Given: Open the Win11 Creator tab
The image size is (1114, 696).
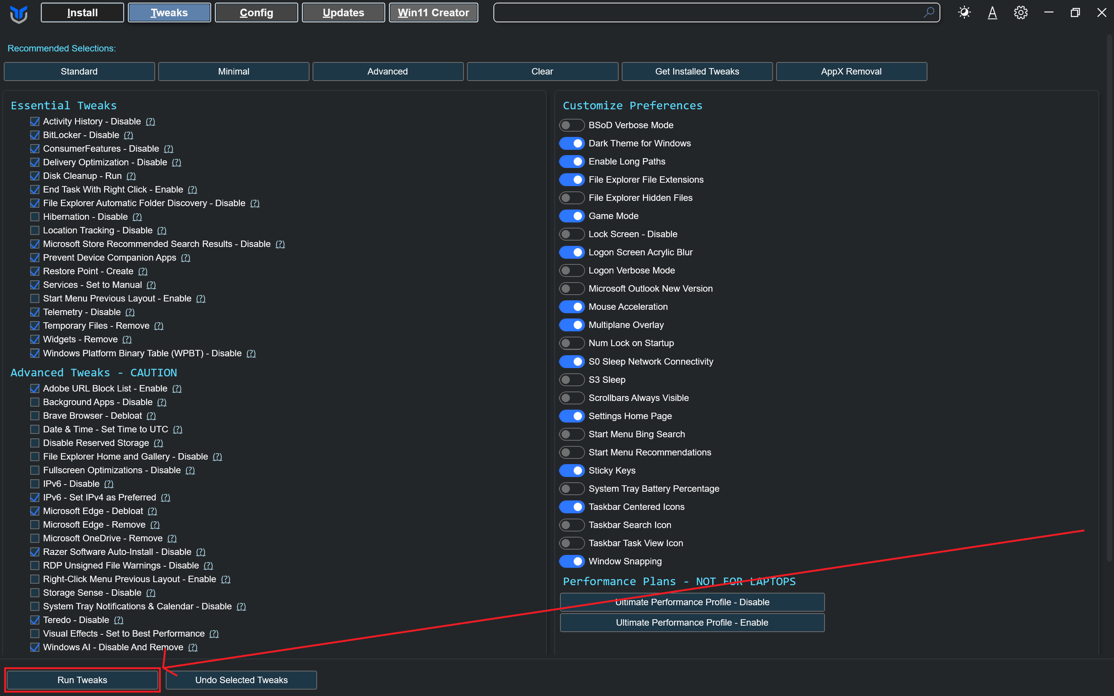Looking at the screenshot, I should coord(434,13).
